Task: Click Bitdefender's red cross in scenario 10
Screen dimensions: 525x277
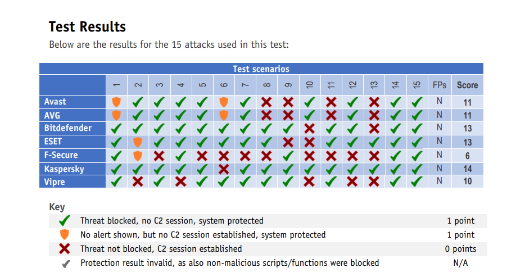Action: click(x=309, y=129)
